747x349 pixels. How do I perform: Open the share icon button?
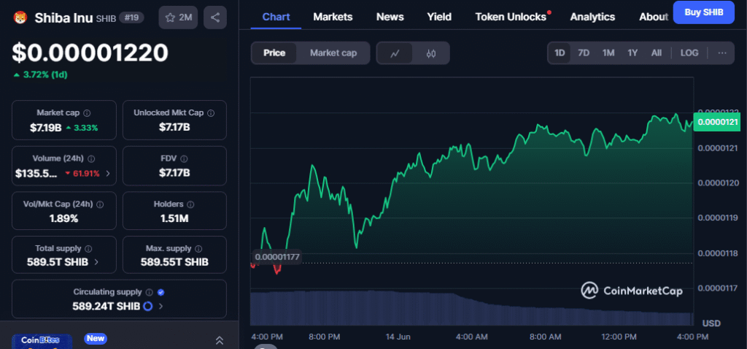[215, 18]
